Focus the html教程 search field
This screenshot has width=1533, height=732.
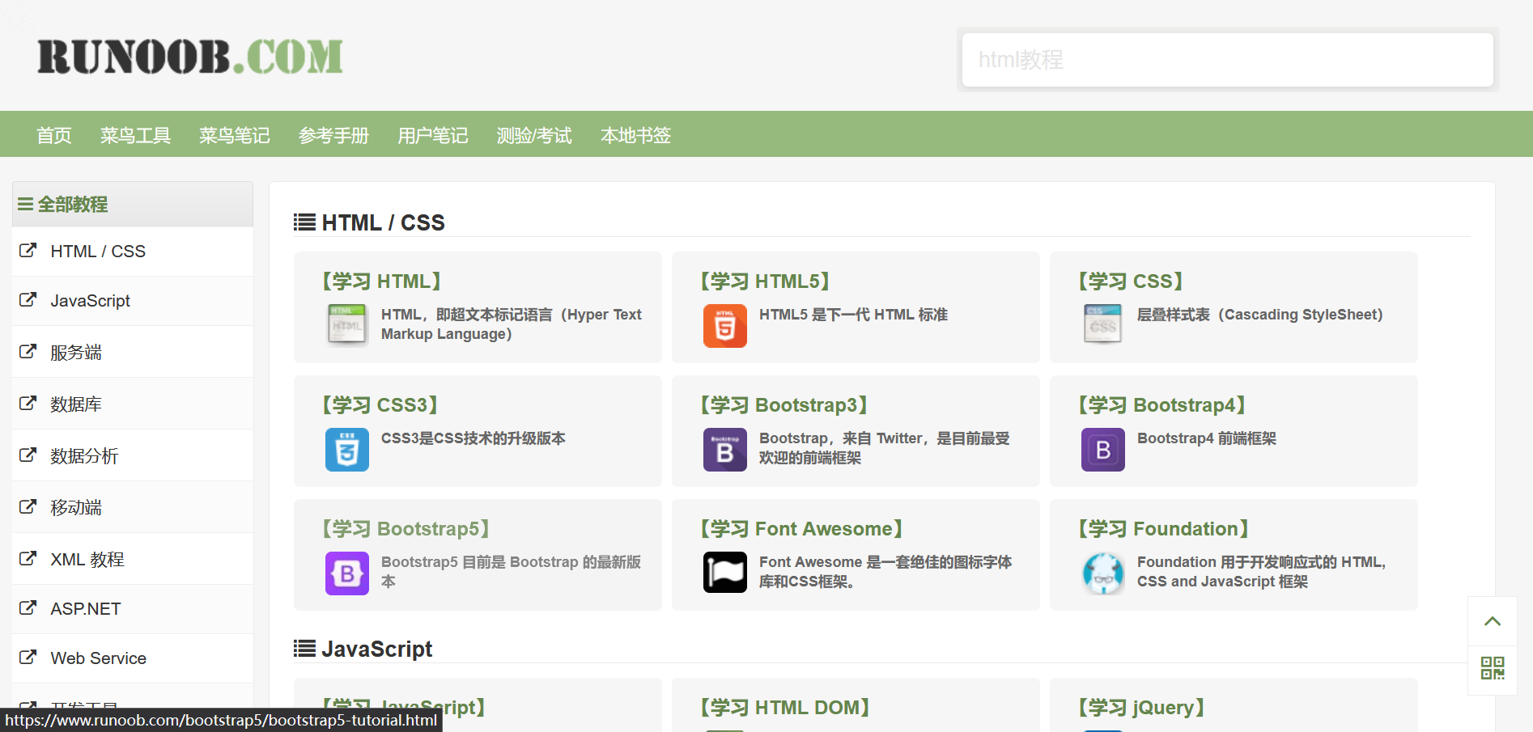coord(1227,60)
